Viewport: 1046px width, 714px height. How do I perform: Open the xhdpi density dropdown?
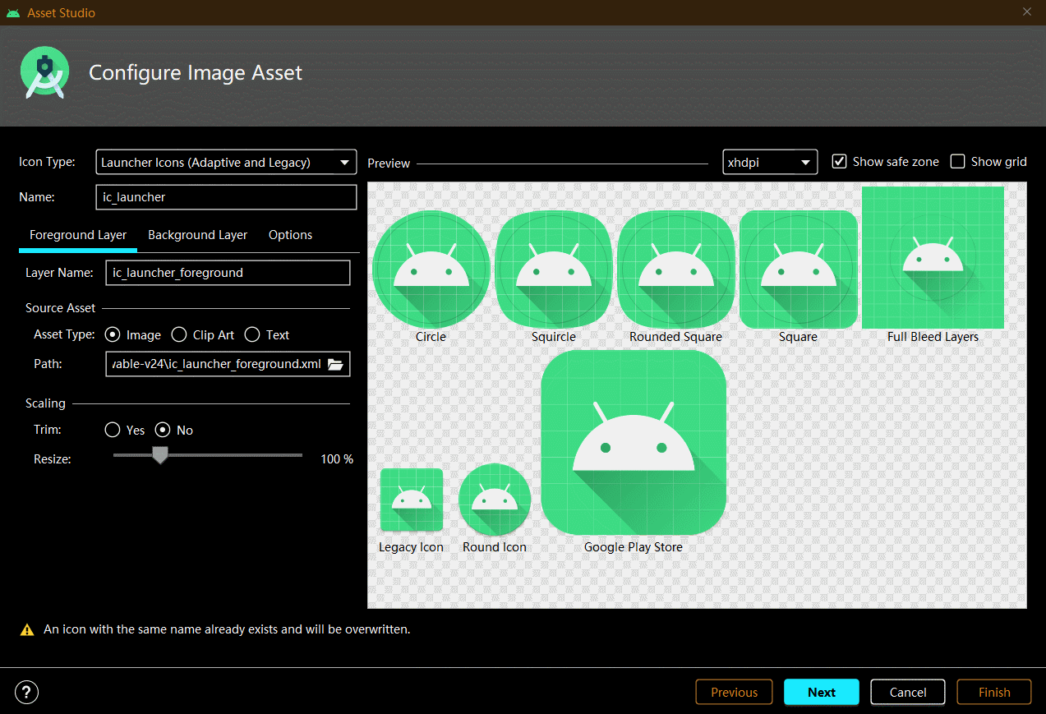(770, 162)
